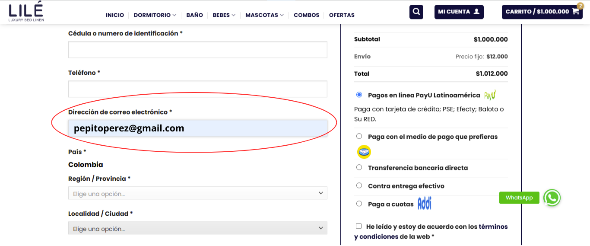Select Contra entrega efectivo radio button
This screenshot has width=590, height=246.
(359, 185)
